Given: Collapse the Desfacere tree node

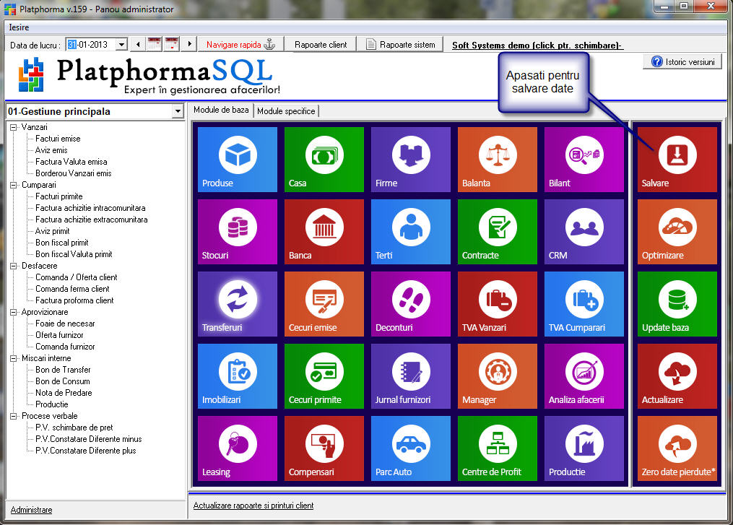Looking at the screenshot, I should [14, 266].
